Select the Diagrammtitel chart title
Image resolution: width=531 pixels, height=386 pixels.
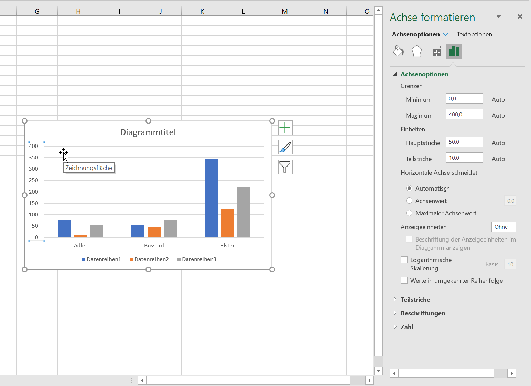[x=148, y=132]
